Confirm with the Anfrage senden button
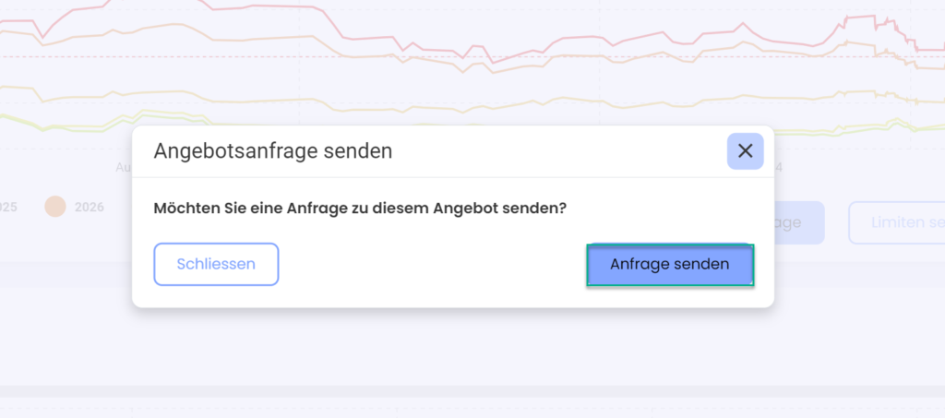 (x=670, y=265)
